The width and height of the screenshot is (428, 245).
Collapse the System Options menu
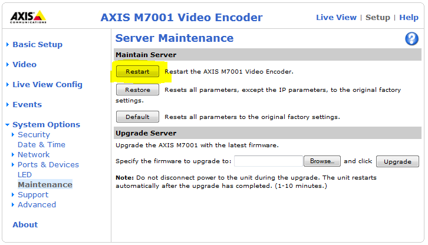tap(46, 124)
